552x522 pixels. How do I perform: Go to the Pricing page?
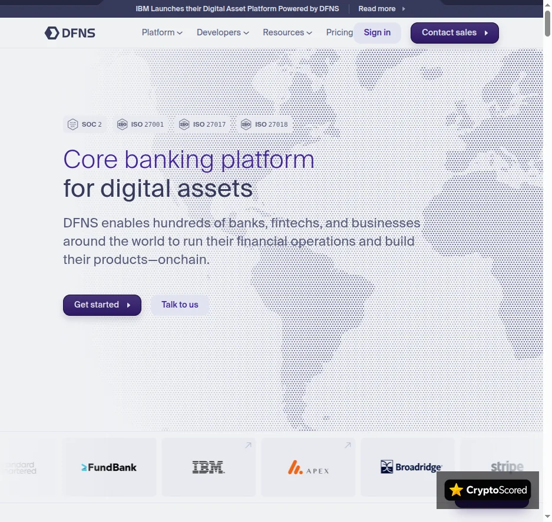(339, 32)
